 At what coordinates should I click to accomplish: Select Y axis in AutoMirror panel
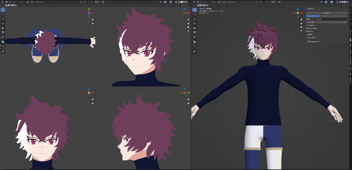327,16
